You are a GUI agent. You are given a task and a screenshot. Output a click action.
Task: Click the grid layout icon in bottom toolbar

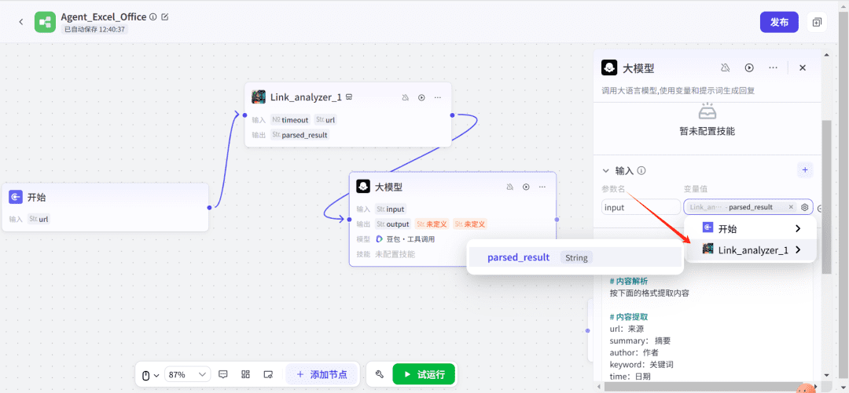[245, 374]
